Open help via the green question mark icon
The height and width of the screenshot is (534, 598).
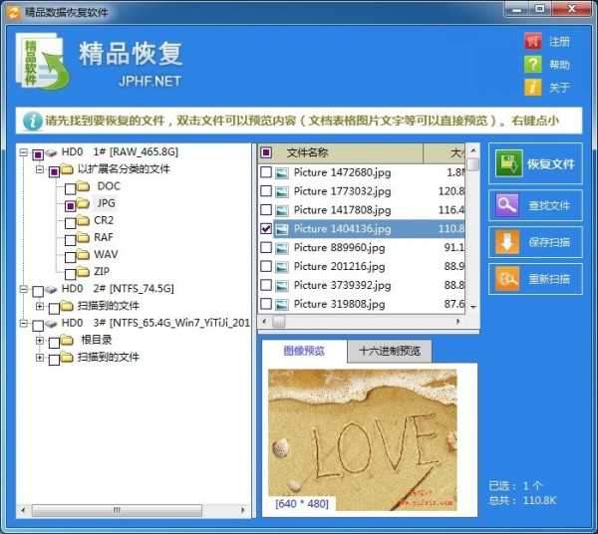point(533,64)
